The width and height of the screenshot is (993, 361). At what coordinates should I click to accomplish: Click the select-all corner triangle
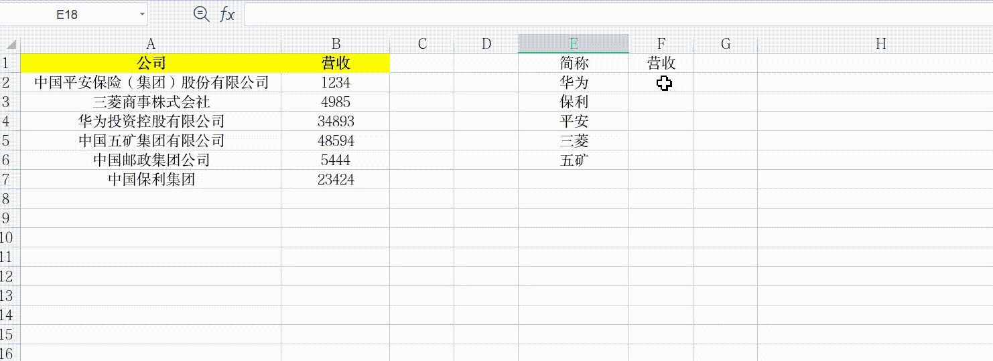pos(11,44)
